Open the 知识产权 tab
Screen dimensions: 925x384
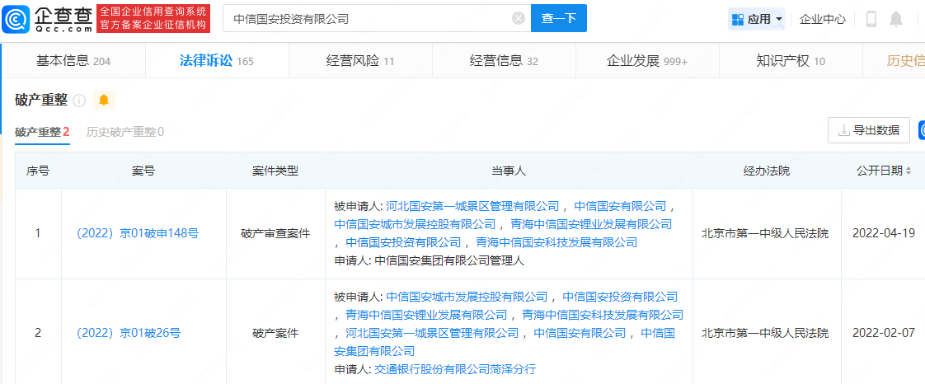coord(791,60)
